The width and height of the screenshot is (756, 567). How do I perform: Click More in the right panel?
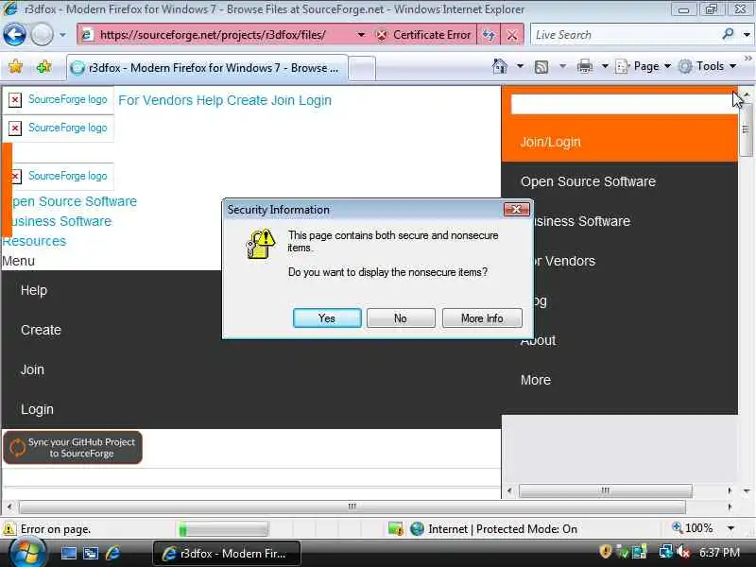tap(536, 380)
